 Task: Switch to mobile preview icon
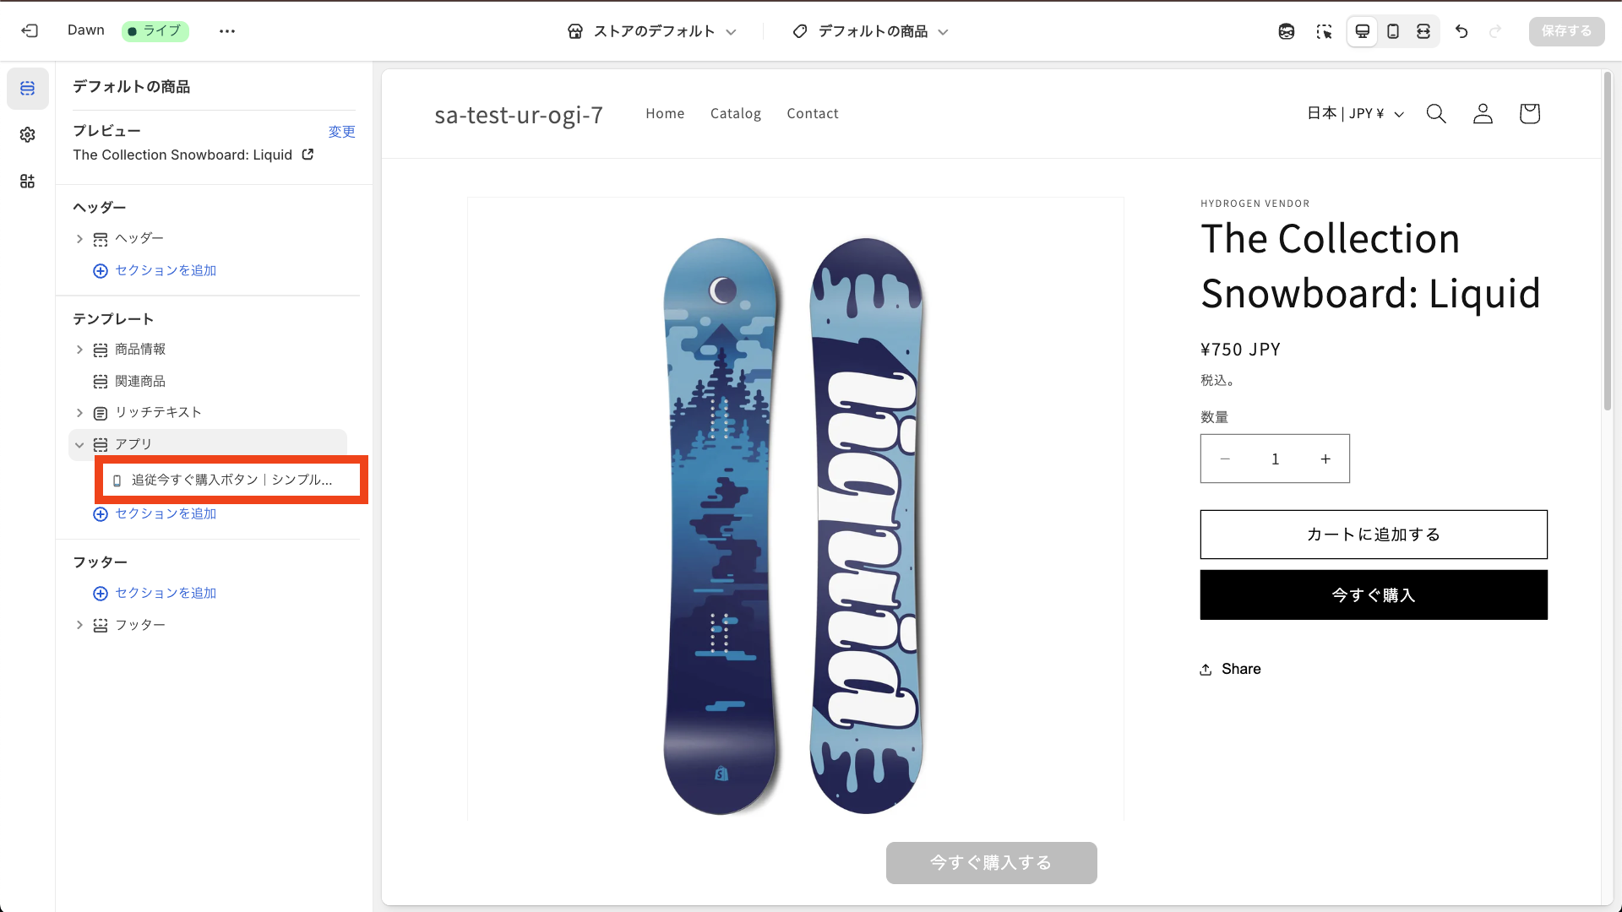(x=1393, y=31)
